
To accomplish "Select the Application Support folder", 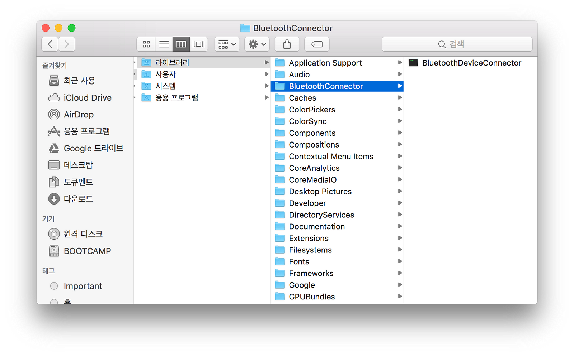I will click(337, 63).
